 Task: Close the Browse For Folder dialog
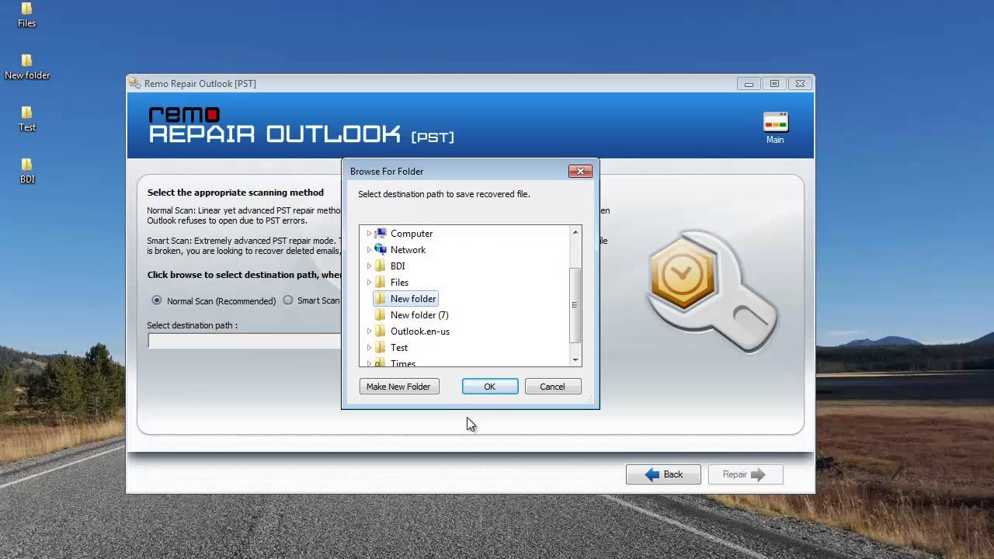pos(580,171)
